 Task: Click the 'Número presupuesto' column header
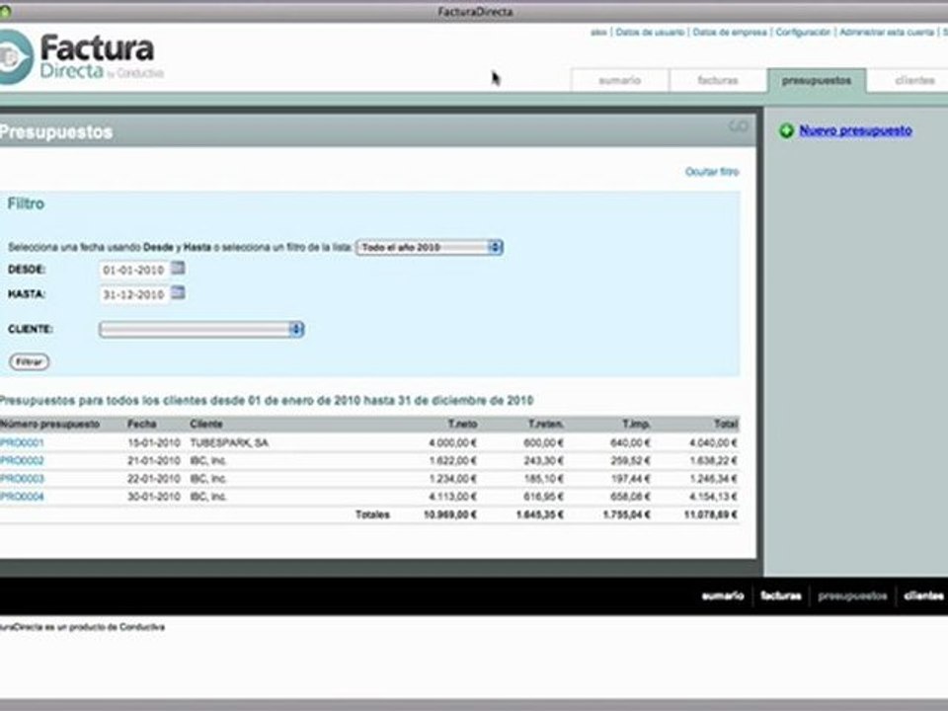[x=49, y=425]
